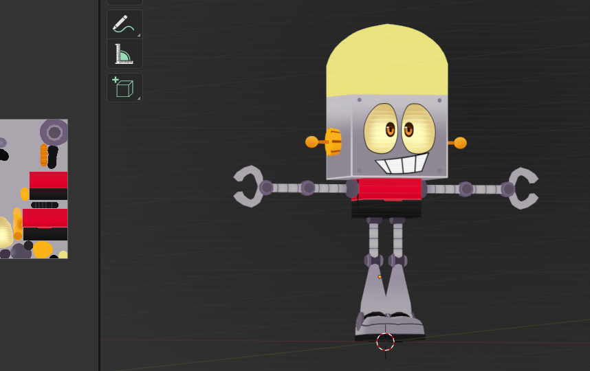This screenshot has height=371, width=590.
Task: Click the robot's red torso
Action: tap(389, 190)
